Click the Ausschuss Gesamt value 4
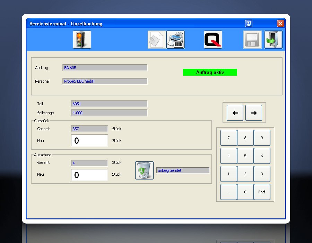 pos(89,163)
